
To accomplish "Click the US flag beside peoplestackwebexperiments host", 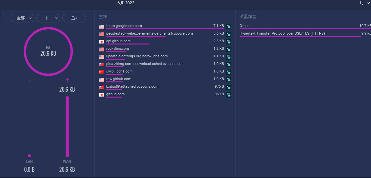I will tap(102, 34).
